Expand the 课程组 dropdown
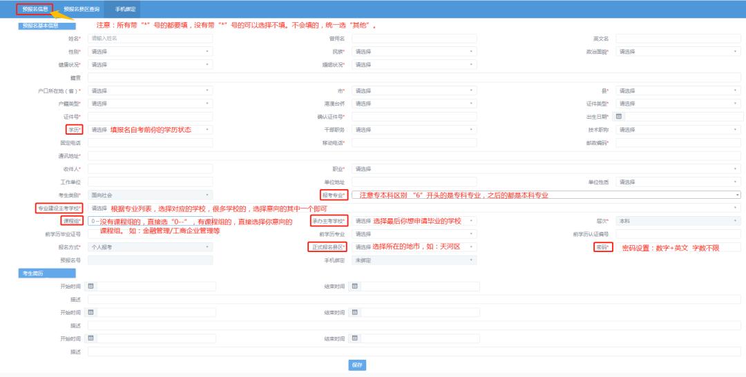Image resolution: width=746 pixels, height=377 pixels. (x=150, y=221)
